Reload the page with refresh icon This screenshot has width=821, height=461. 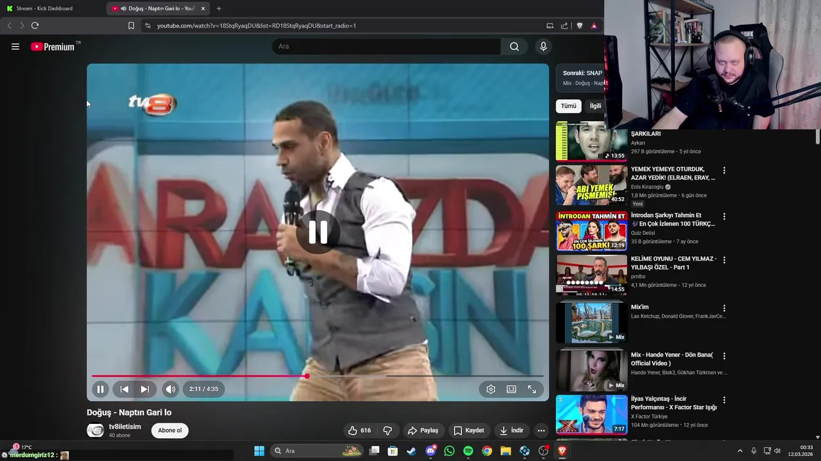[x=35, y=26]
